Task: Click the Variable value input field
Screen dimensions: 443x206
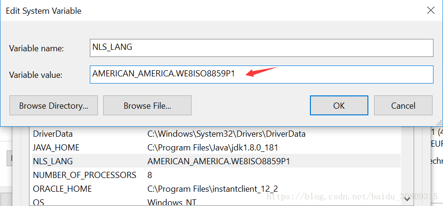Action: (x=261, y=75)
